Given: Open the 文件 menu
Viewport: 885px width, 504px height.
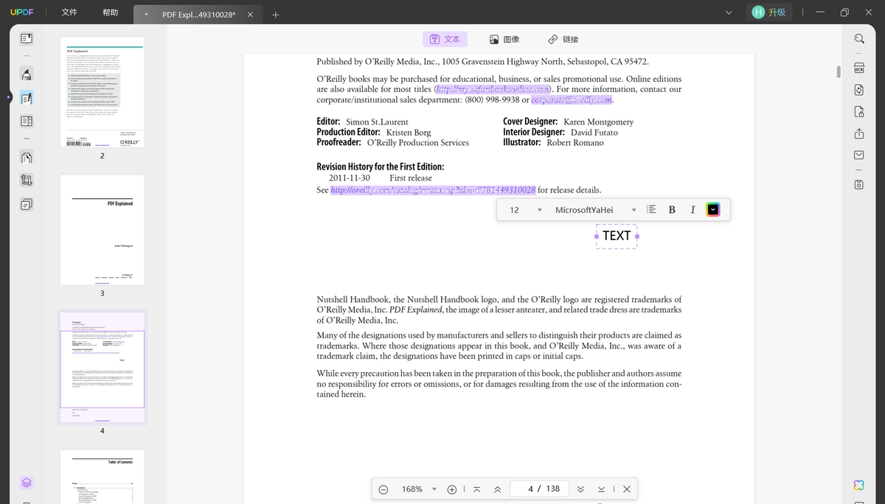Looking at the screenshot, I should (69, 13).
